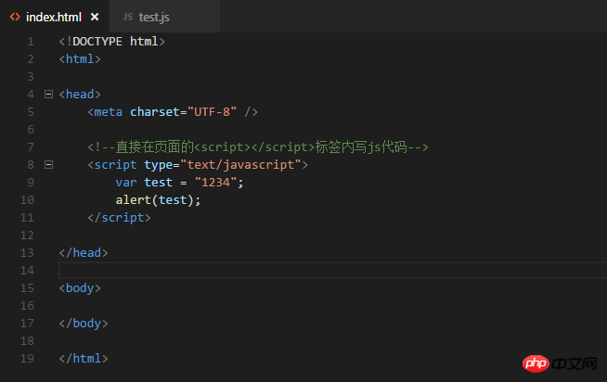Click the closing body tag

click(x=84, y=324)
